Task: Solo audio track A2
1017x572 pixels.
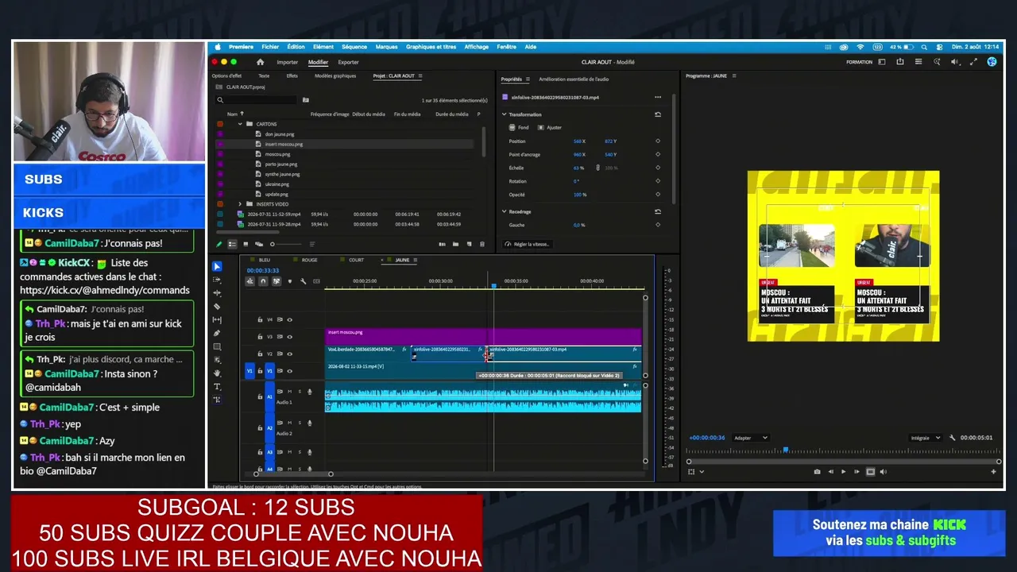Action: 299,423
